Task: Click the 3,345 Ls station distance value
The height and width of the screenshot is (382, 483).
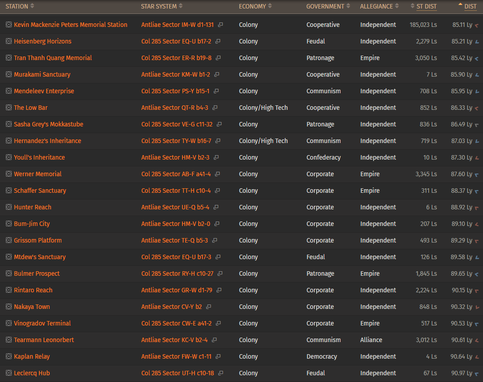Action: tap(426, 174)
